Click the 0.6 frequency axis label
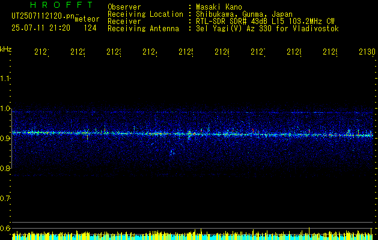Screen dimensions: 378x240 tap(5, 228)
